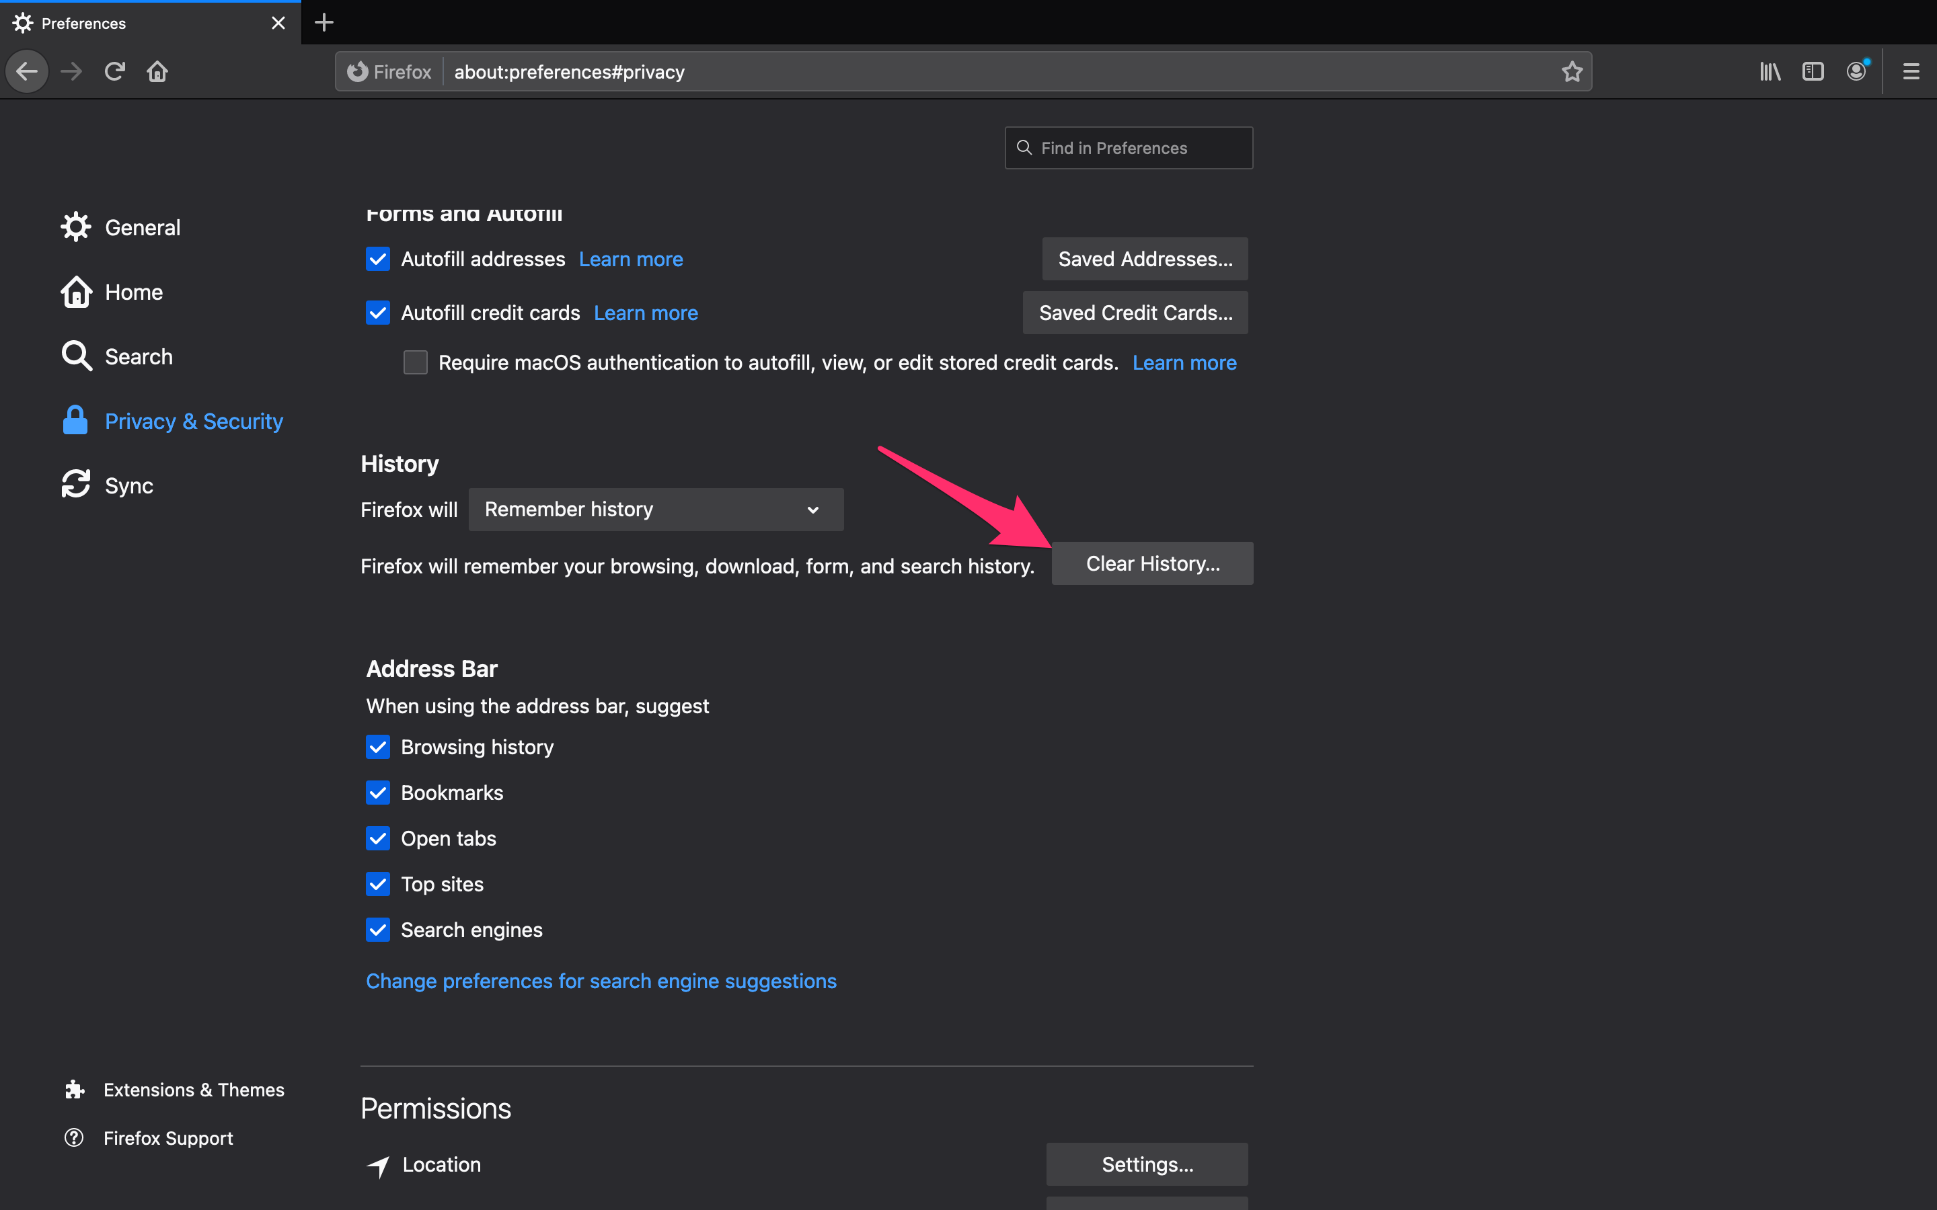This screenshot has height=1210, width=1937.
Task: Toggle the sidebar view icon
Action: click(x=1813, y=72)
